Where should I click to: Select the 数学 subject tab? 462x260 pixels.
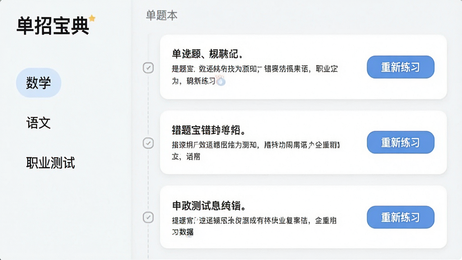[x=39, y=83]
